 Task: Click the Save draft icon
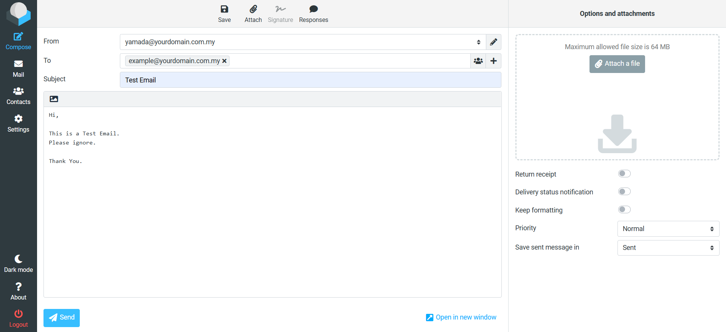pyautogui.click(x=224, y=9)
